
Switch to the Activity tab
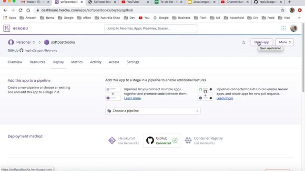[x=96, y=62]
